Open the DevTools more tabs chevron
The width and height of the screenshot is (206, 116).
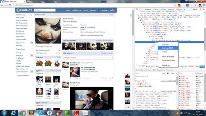tap(184, 9)
